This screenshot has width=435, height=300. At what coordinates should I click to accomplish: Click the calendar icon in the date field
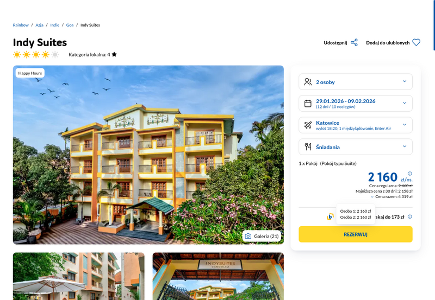tap(308, 104)
